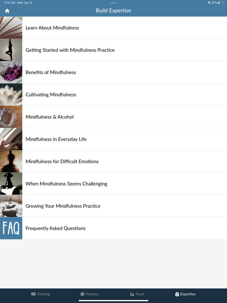Choose Mindfulness & Alcohol
Screen dimensions: 227x303
point(113,117)
